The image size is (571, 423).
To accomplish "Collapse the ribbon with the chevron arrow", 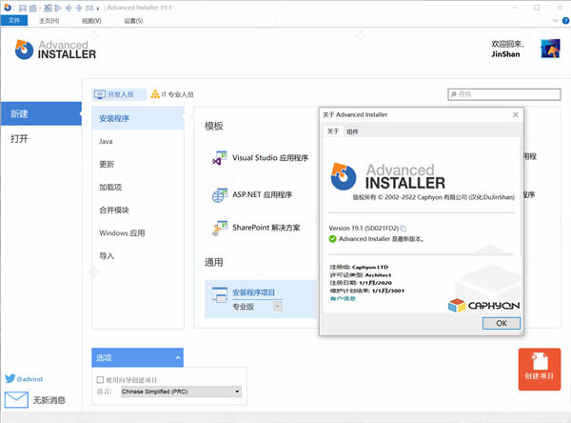I will [556, 21].
